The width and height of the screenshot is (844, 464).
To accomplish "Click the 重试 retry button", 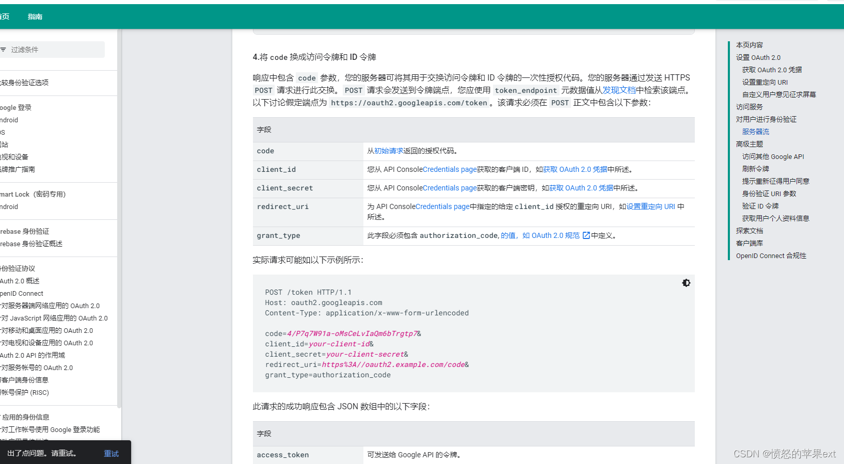I will 112,454.
